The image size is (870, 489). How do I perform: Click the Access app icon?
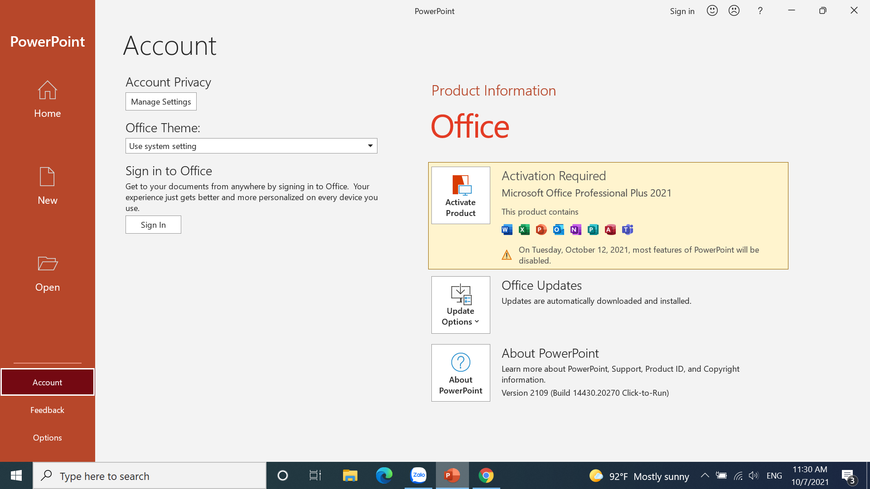[x=610, y=230]
